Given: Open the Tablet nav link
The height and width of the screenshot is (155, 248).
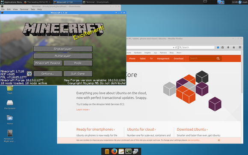Looking at the screenshot, I should [142, 58].
